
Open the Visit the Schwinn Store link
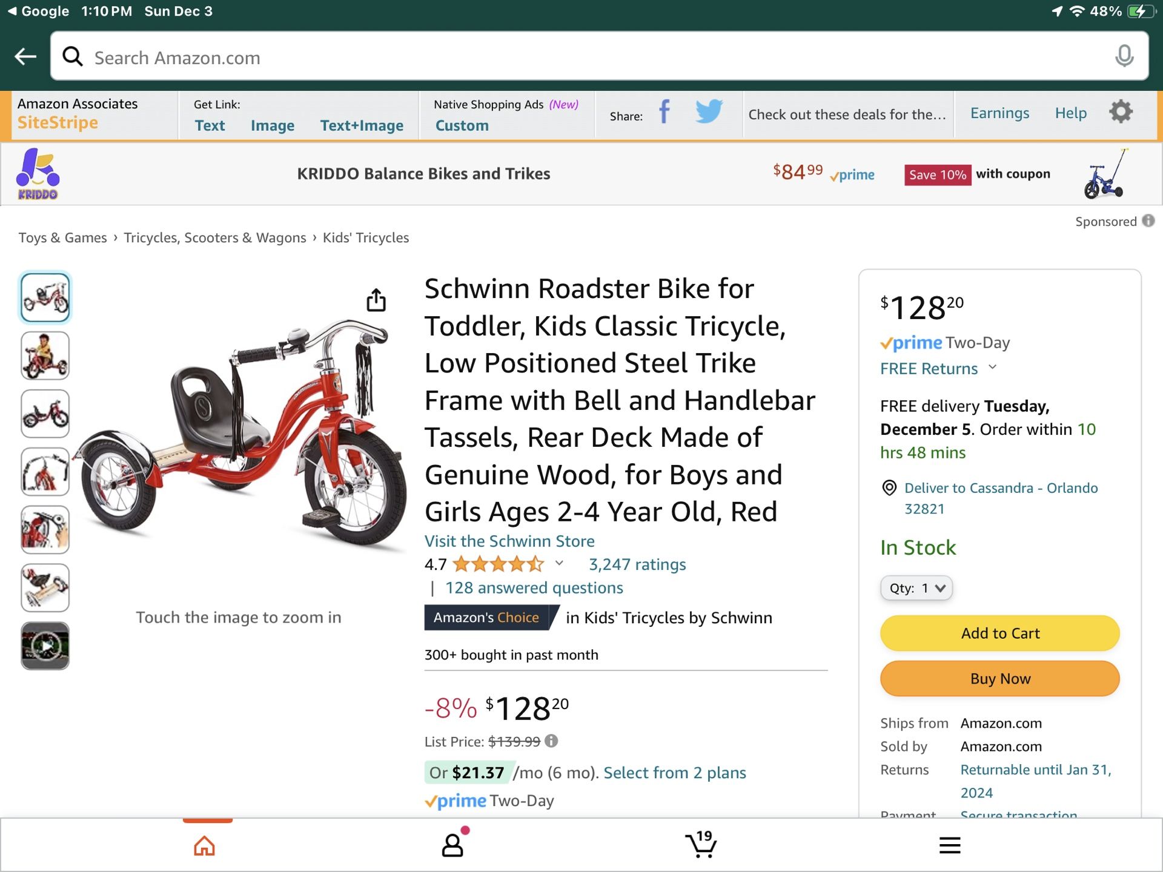coord(509,541)
